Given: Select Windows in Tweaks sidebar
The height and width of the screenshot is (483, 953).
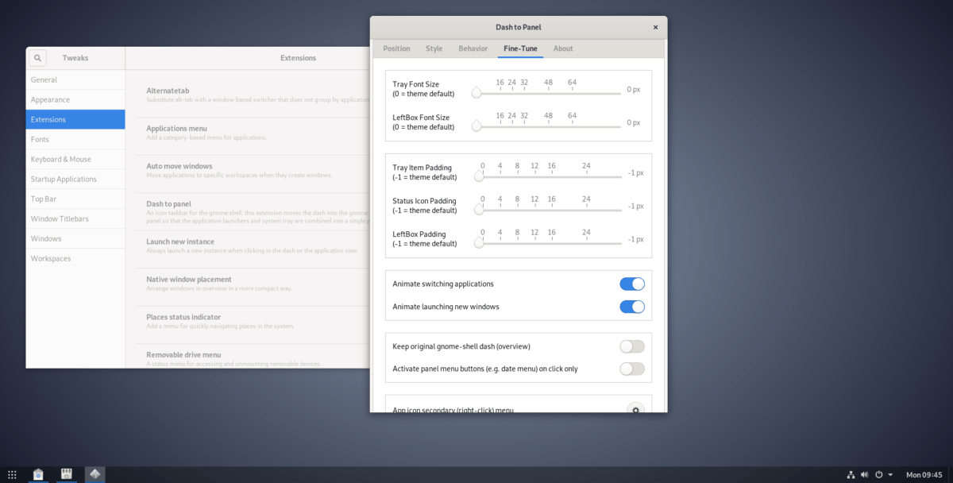Looking at the screenshot, I should pyautogui.click(x=75, y=238).
